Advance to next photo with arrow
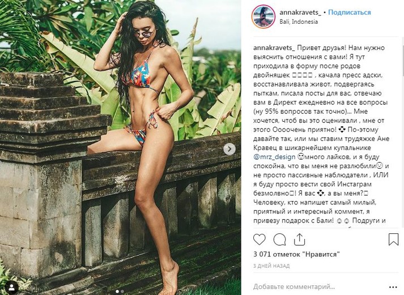The height and width of the screenshot is (295, 404). (229, 149)
